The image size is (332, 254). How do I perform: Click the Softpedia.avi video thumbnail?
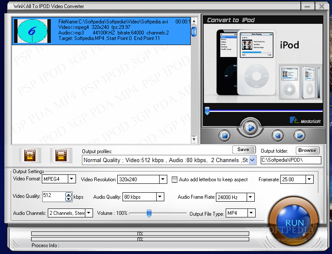[32, 31]
